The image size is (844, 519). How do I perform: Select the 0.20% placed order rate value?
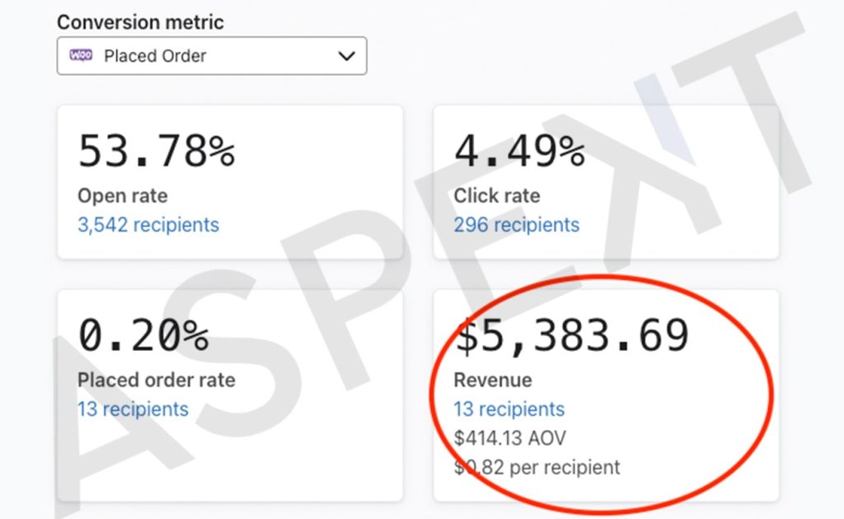(x=143, y=335)
